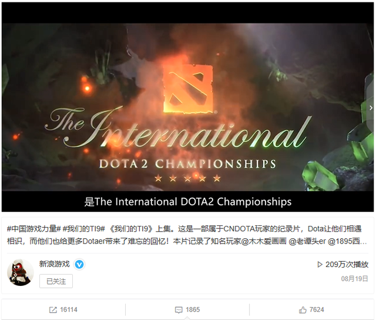The width and height of the screenshot is (376, 320).
Task: Click the play count triangle icon
Action: [x=320, y=265]
